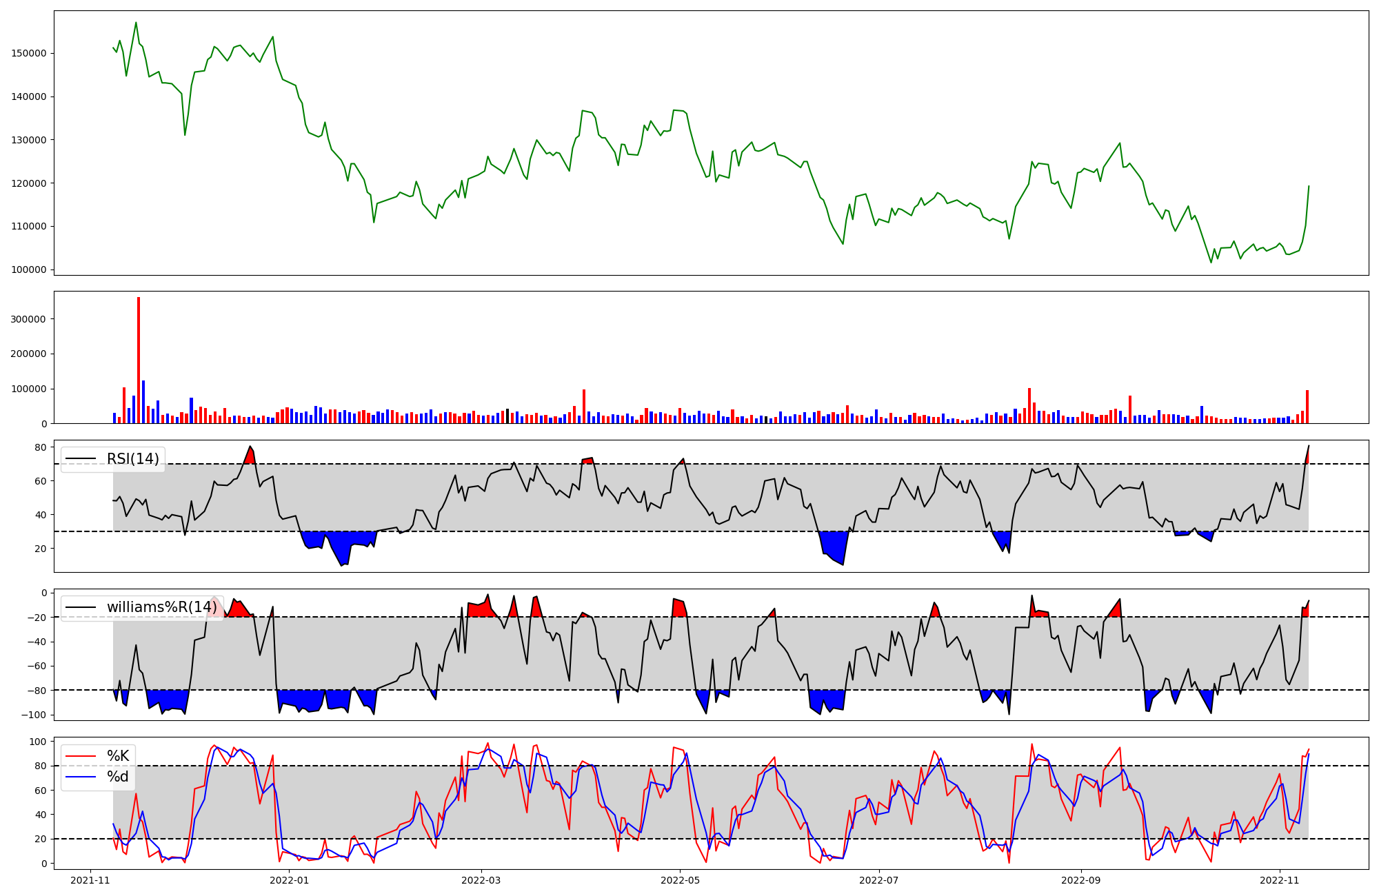Screen dimensions: 1379x896
Task: Click the 100000 price axis label
Action: point(28,269)
